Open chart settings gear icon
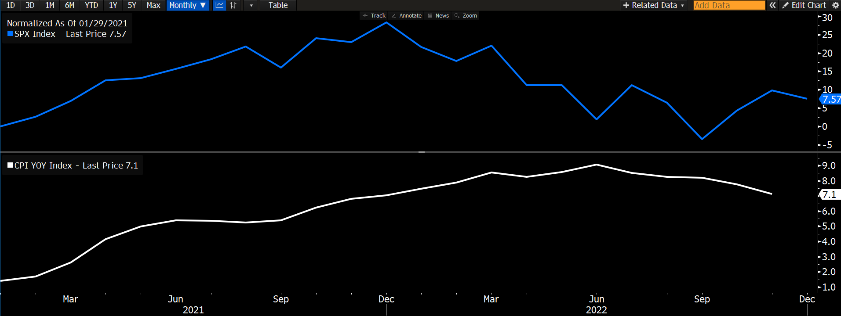 pos(835,5)
